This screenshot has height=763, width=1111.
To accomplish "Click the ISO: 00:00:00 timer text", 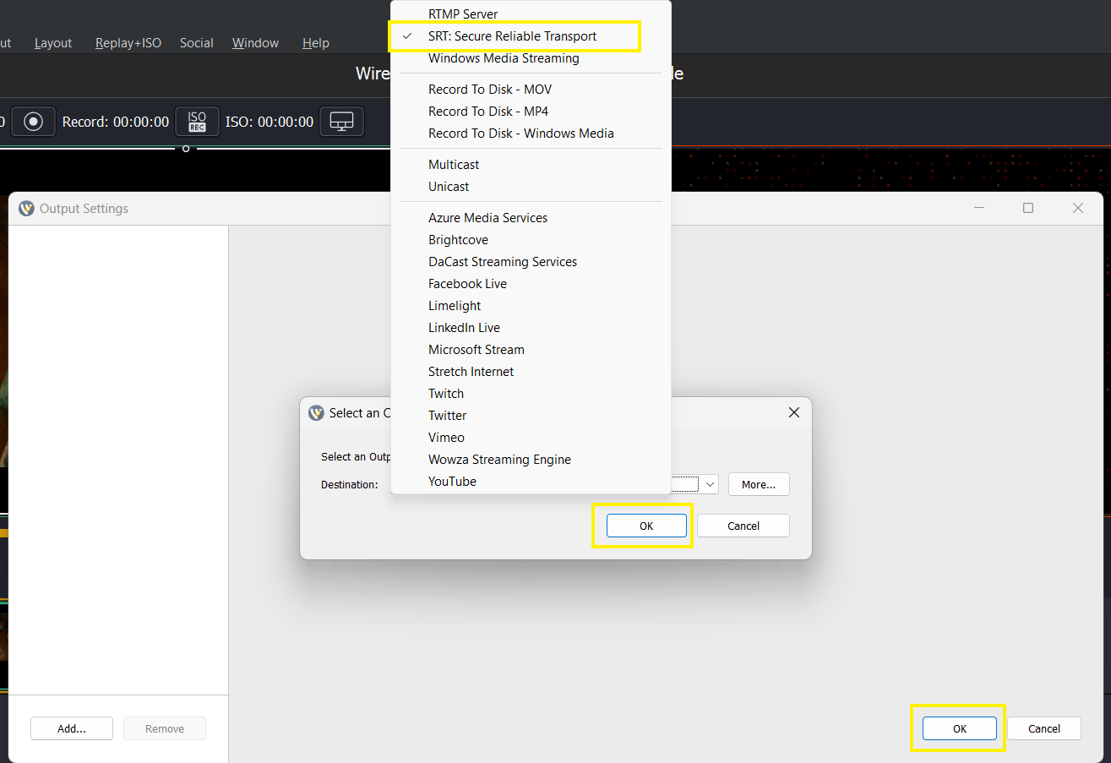I will pyautogui.click(x=270, y=122).
